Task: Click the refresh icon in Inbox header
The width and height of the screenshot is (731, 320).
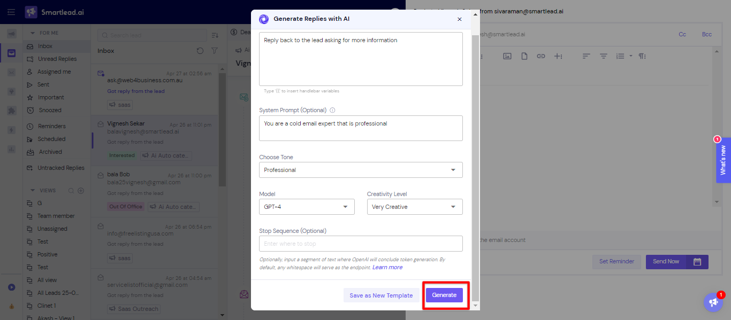Action: click(x=200, y=51)
